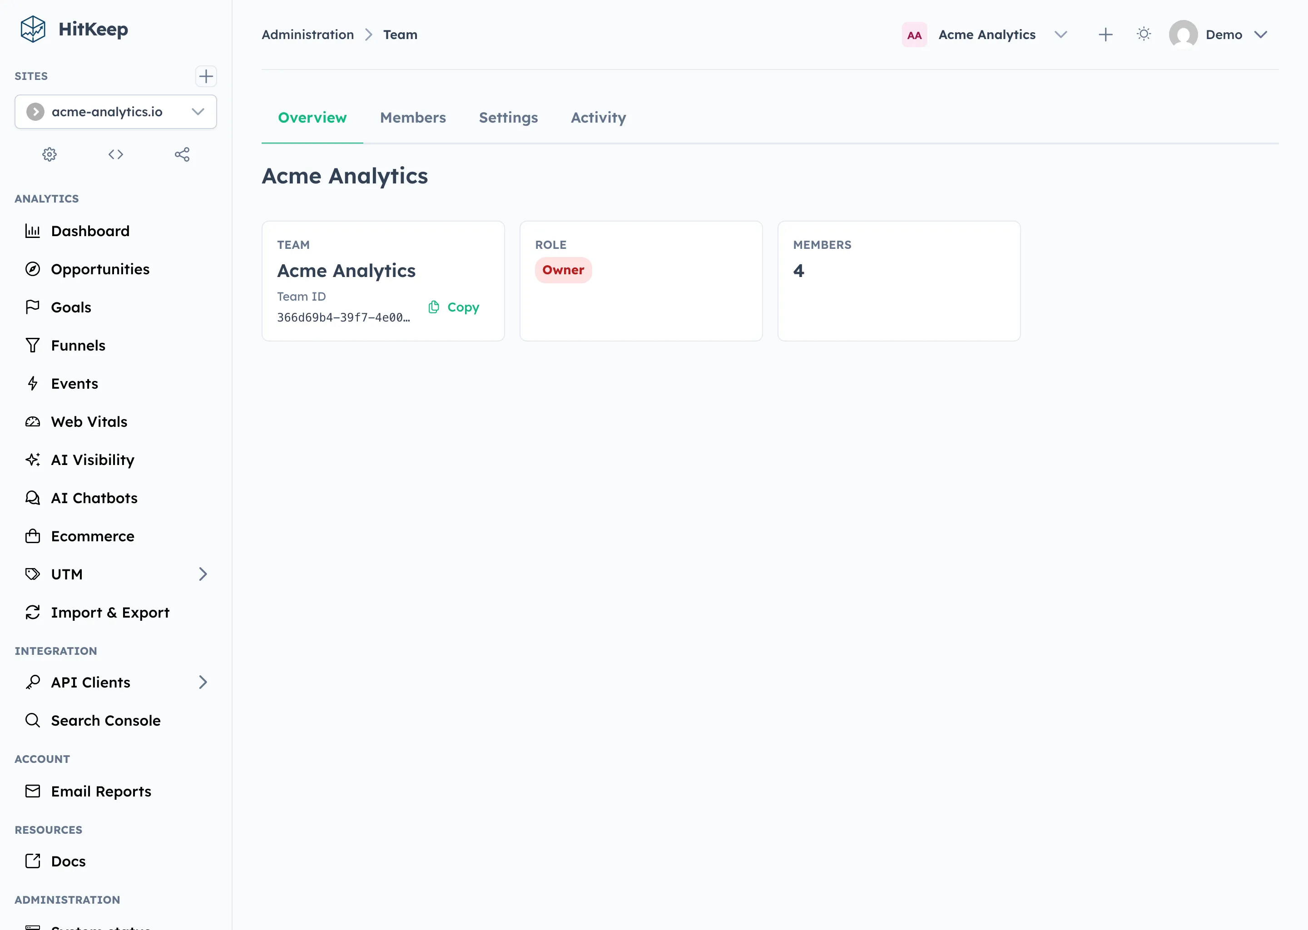Screen dimensions: 1308x930
Task: Open the acme-analytics.io site dropdown
Action: (116, 112)
